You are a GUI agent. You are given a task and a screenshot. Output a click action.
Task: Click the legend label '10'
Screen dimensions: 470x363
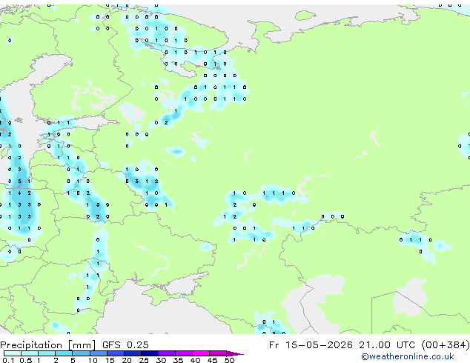[93, 360]
